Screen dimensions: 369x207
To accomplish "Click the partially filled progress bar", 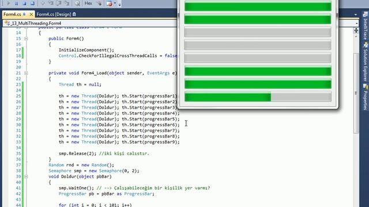I will click(x=258, y=97).
